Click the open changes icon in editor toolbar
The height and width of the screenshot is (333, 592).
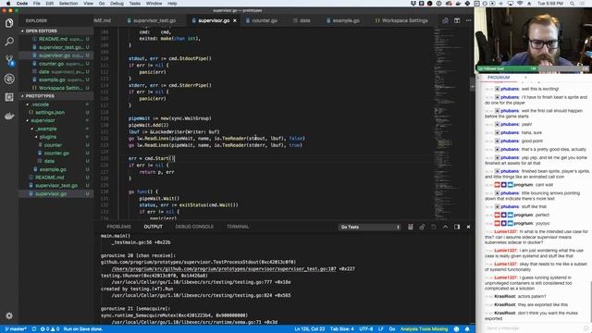tap(446, 20)
